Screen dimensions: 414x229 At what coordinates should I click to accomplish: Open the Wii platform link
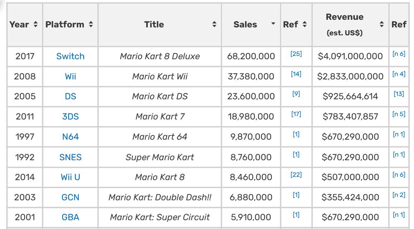click(x=70, y=76)
